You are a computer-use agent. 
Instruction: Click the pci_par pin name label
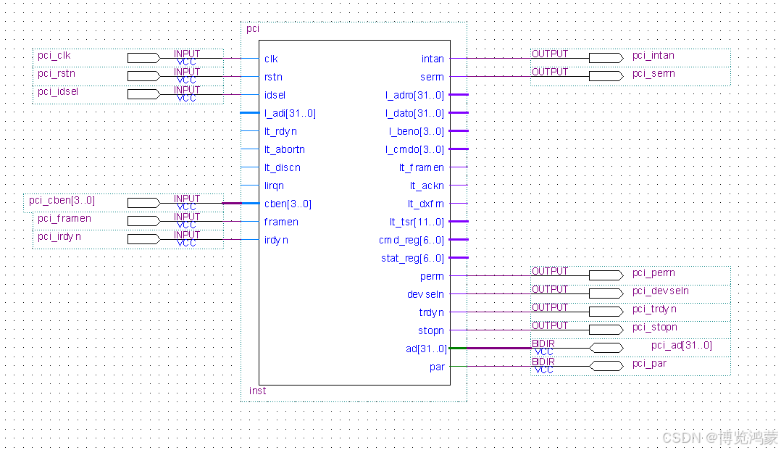pyautogui.click(x=649, y=363)
